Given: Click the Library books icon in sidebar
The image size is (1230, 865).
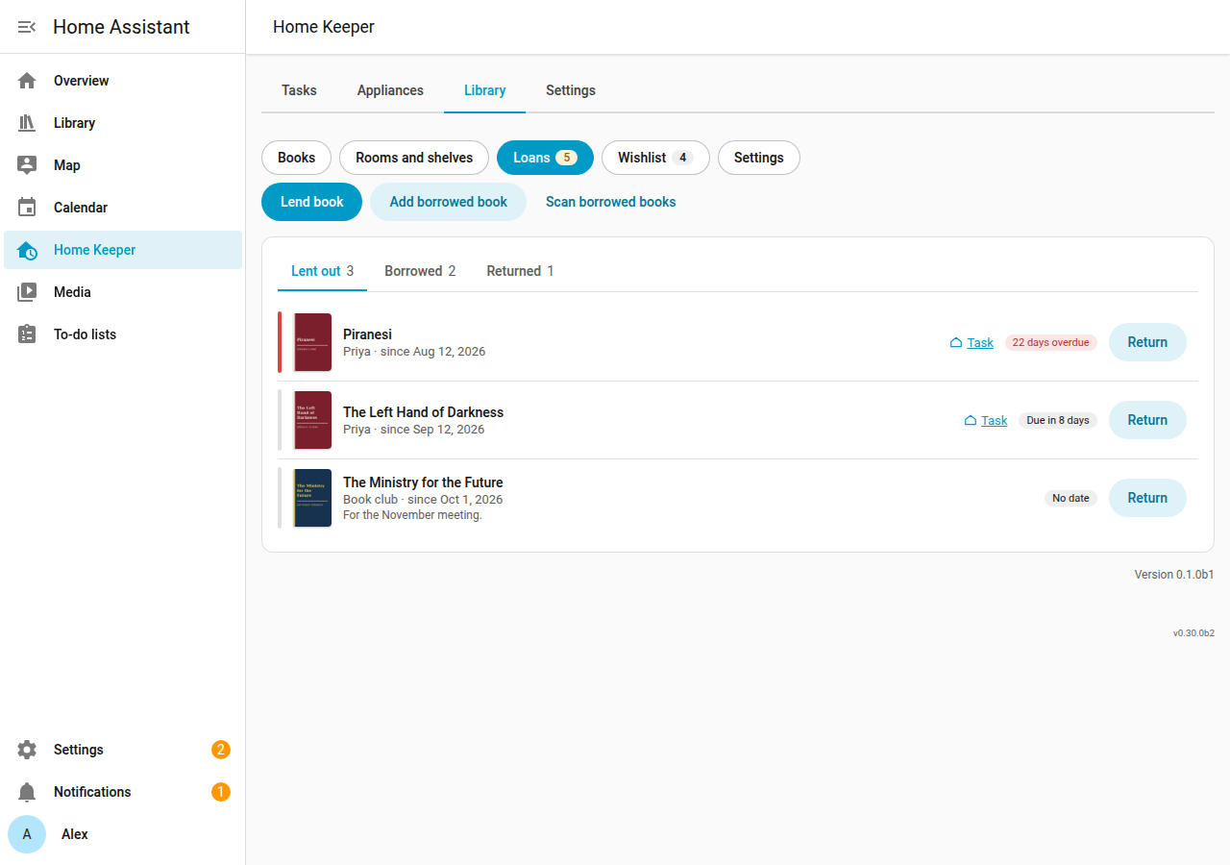Looking at the screenshot, I should pos(27,123).
